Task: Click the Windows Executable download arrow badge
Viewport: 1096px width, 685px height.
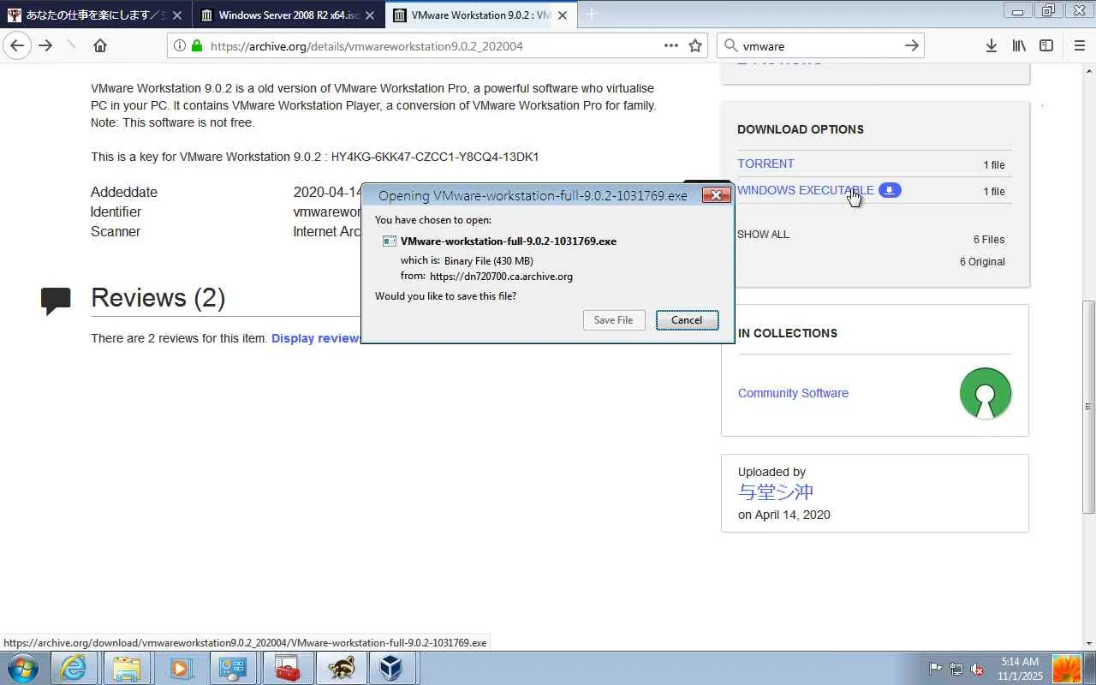Action: pyautogui.click(x=890, y=190)
